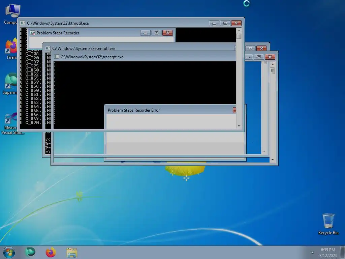The width and height of the screenshot is (345, 259).
Task: Click the esentutl.exe title bar text
Action: click(84, 48)
